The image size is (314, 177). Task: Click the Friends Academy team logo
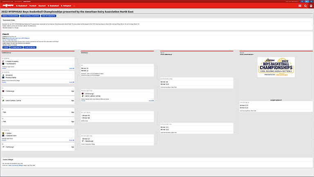(3, 60)
